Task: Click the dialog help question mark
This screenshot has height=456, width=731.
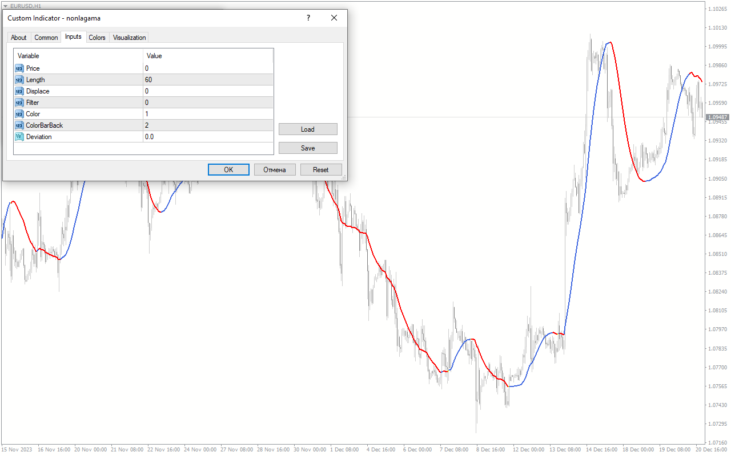Action: [x=308, y=18]
